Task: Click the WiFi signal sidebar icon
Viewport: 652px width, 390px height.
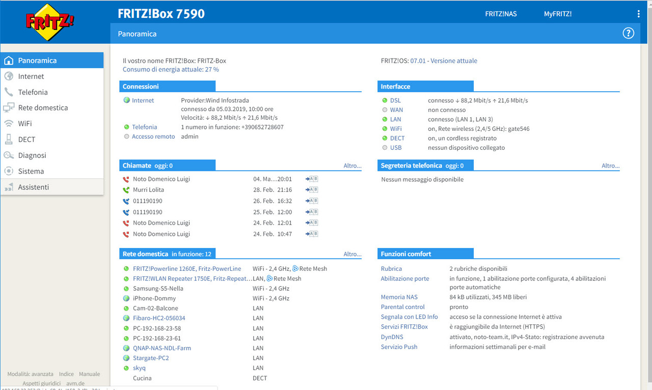Action: click(9, 123)
